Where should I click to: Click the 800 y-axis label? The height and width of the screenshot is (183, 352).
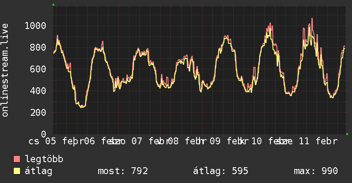tap(38, 47)
